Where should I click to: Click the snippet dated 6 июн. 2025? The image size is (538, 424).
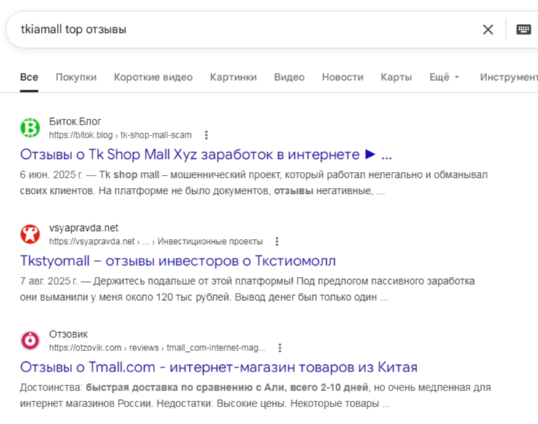pyautogui.click(x=253, y=183)
